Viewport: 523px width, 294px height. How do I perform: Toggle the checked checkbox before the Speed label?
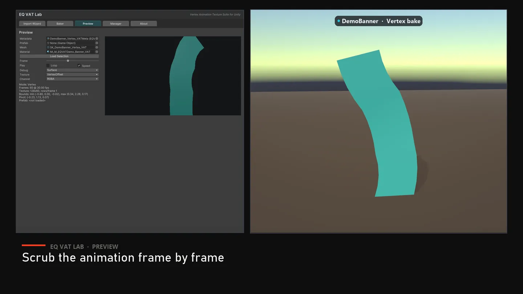[x=79, y=65]
